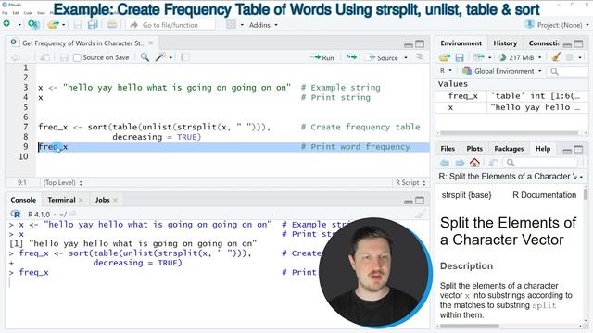Click the strsplit {base} help label
593x333 pixels.
[466, 195]
